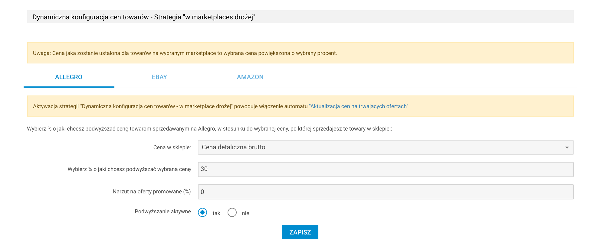Open the EBAY tab
This screenshot has width=598, height=252.
tap(159, 77)
